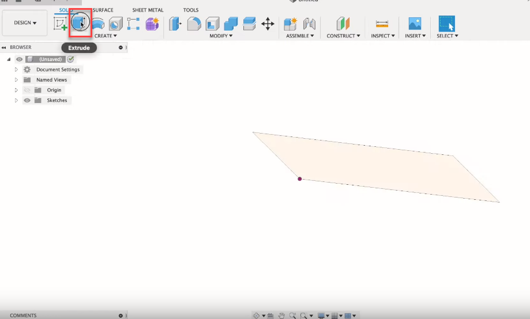Image resolution: width=530 pixels, height=319 pixels.
Task: Open the INSERT dropdown menu
Action: pyautogui.click(x=415, y=36)
